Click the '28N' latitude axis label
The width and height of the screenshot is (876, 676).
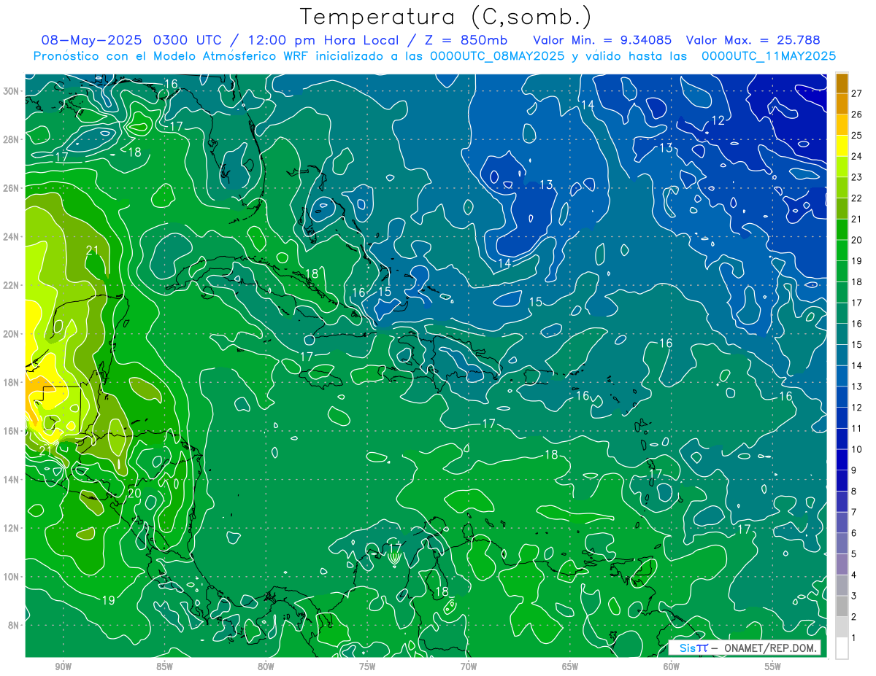pos(12,139)
